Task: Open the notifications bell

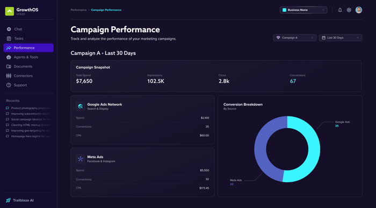Action: tap(340, 10)
